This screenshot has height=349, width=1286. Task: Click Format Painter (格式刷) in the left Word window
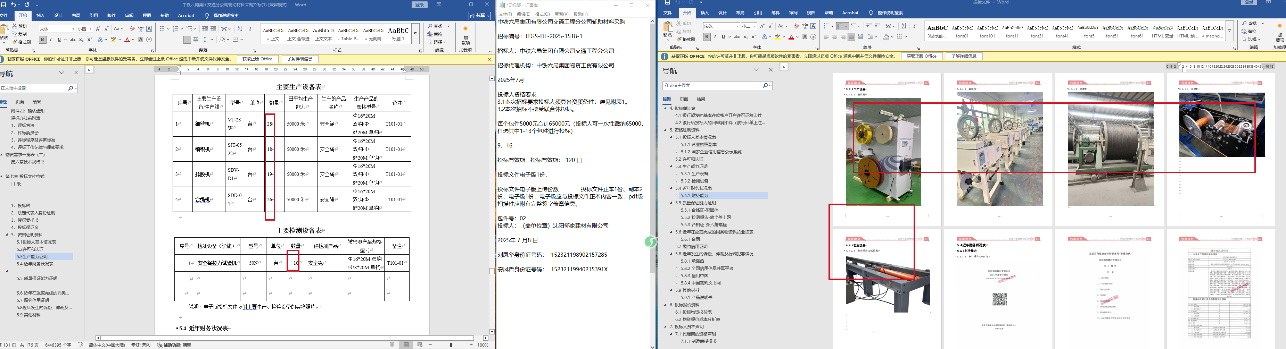(x=22, y=42)
